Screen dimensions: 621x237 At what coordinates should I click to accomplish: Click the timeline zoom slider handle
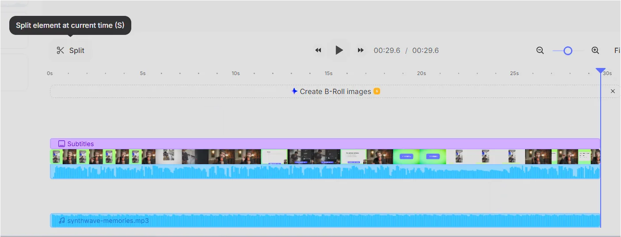568,51
